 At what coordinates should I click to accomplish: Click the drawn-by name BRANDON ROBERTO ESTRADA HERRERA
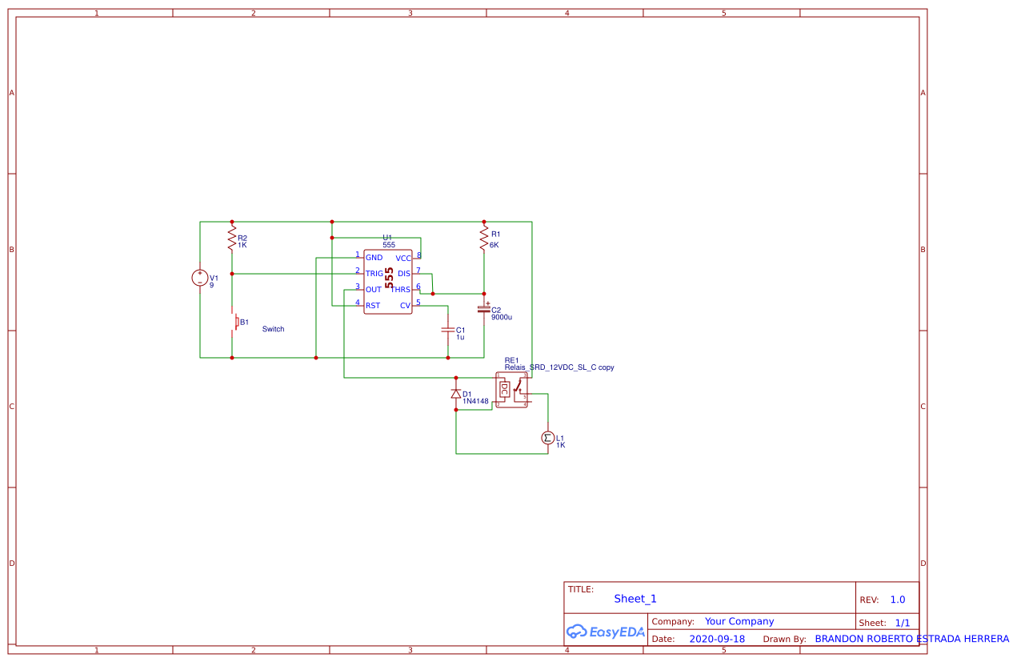[x=910, y=638]
